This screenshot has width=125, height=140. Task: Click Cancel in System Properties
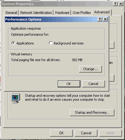(x=86, y=133)
